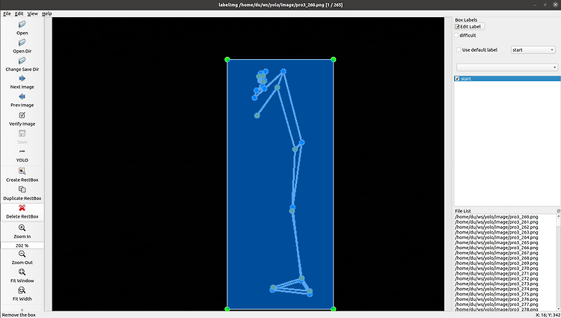Select file pro3_265.png in File List

click(496, 242)
